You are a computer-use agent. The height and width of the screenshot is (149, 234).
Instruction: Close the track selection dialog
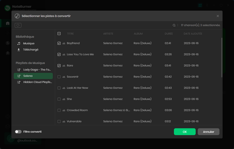tap(218, 16)
